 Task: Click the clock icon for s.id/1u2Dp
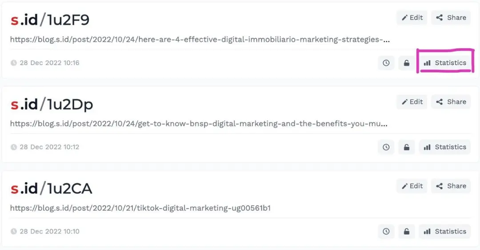(386, 147)
